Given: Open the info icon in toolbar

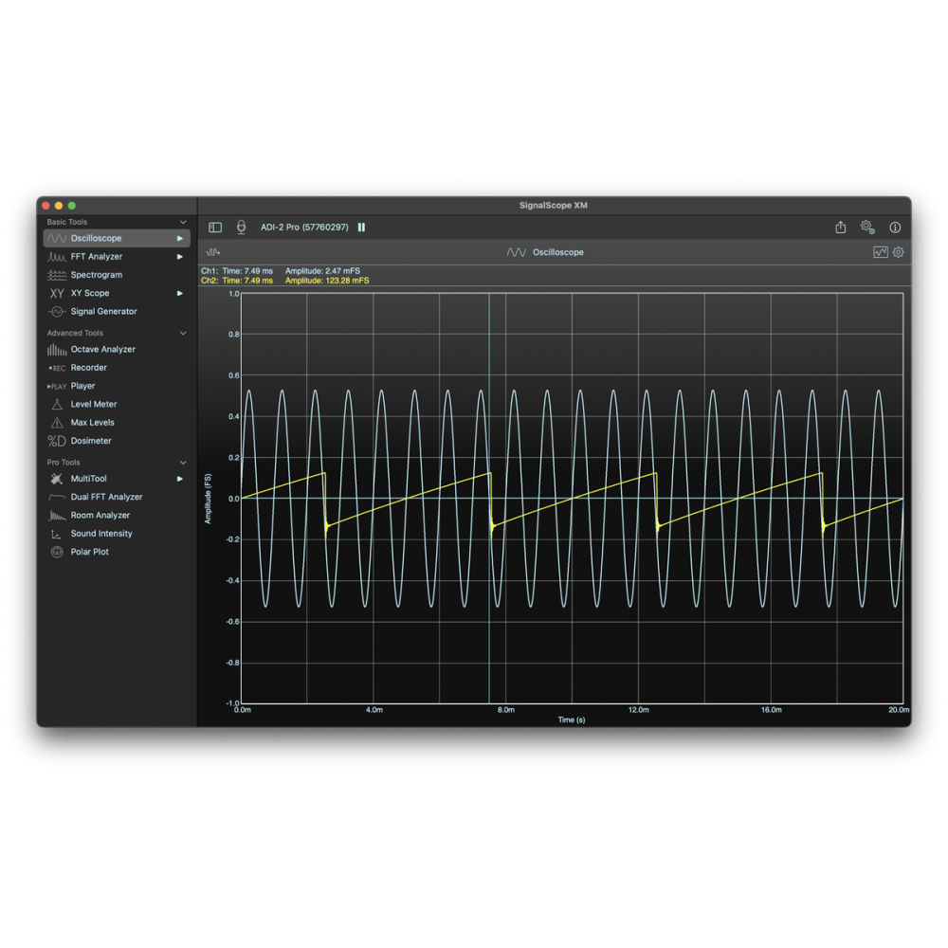Looking at the screenshot, I should coord(895,228).
